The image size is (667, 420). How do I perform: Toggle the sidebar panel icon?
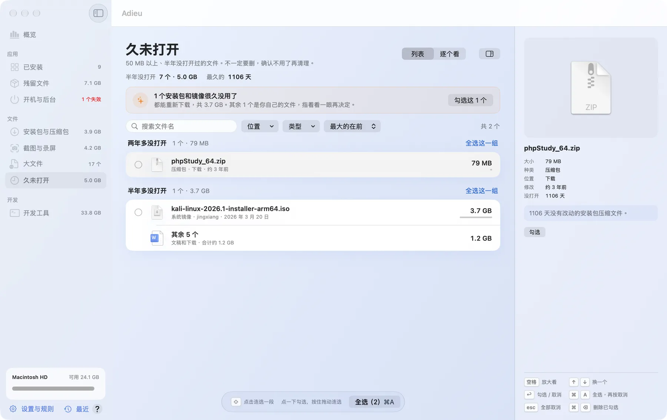tap(98, 13)
